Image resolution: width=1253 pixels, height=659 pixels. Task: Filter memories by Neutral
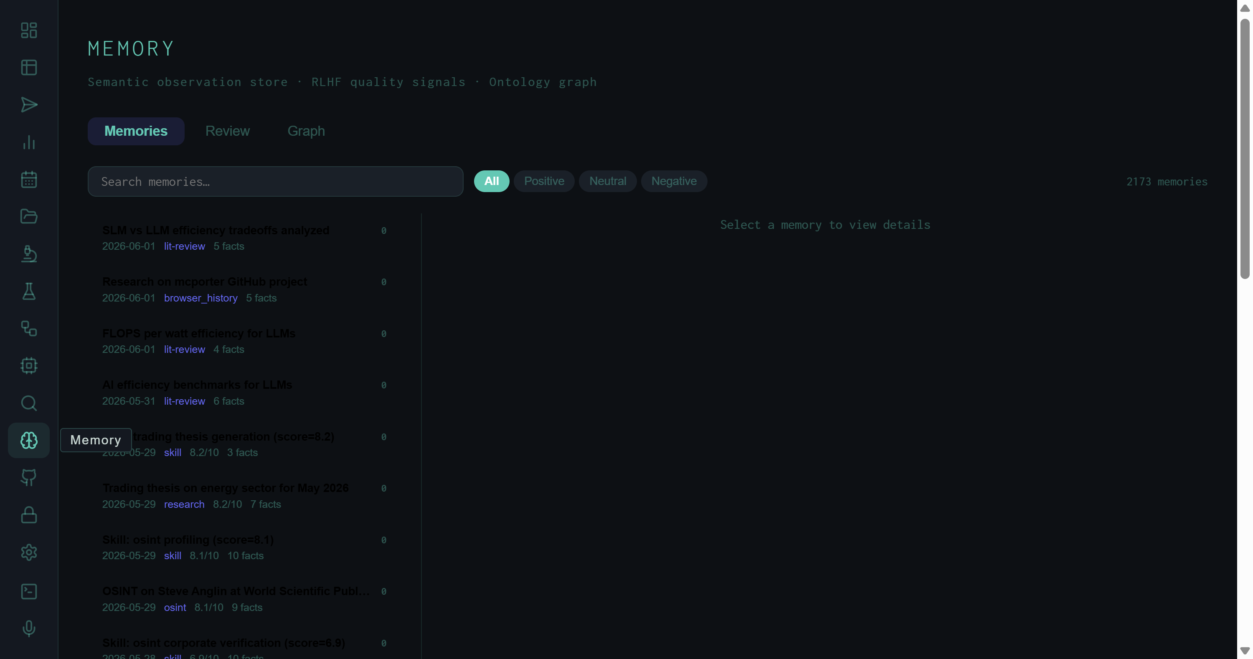(608, 181)
